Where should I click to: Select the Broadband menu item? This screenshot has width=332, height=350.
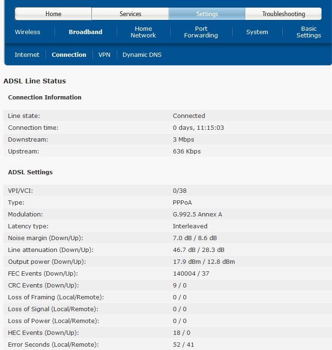coord(85,32)
